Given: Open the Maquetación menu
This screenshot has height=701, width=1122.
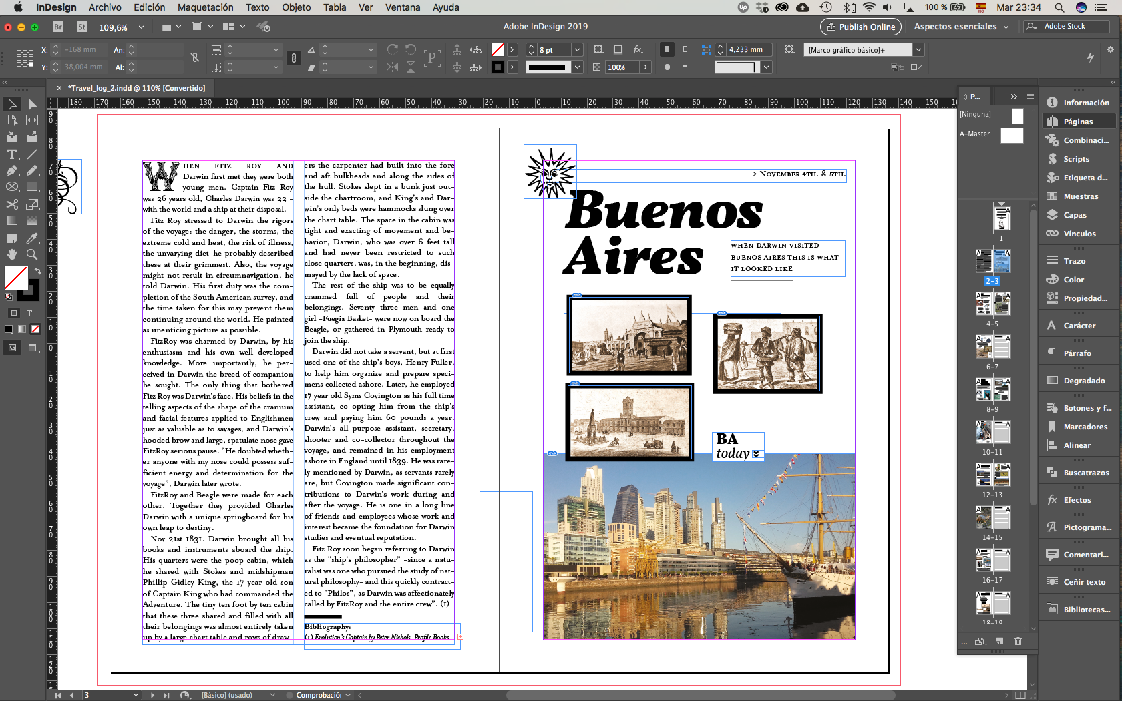Looking at the screenshot, I should pyautogui.click(x=205, y=7).
